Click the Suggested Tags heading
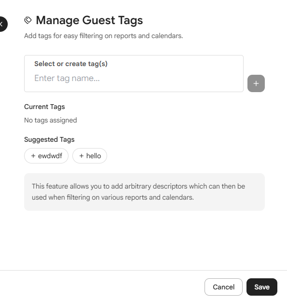287x300 pixels. (49, 139)
